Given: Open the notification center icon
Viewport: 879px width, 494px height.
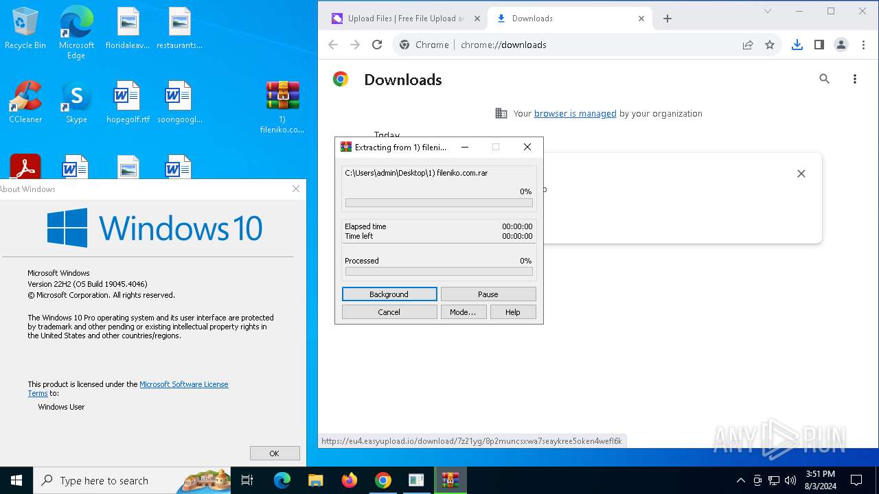Looking at the screenshot, I should [x=856, y=480].
